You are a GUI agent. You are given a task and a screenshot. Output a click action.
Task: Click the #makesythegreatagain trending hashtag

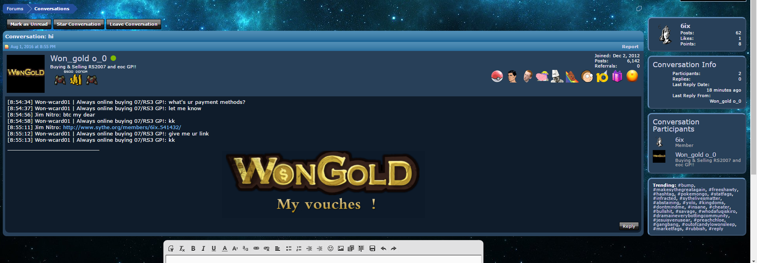[x=679, y=190]
